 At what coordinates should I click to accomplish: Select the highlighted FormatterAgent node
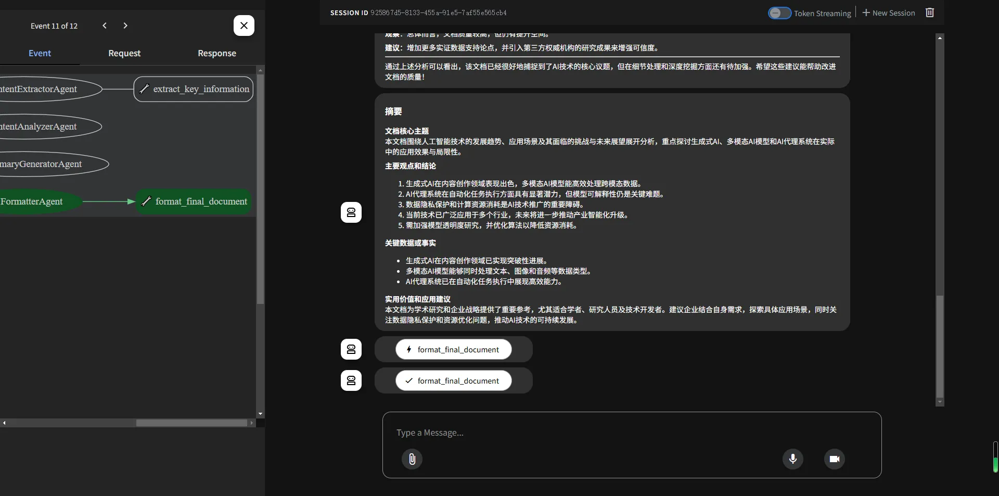point(41,201)
